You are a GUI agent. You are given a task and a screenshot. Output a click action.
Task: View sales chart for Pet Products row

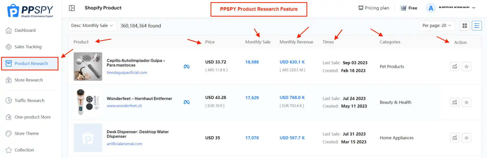454,67
